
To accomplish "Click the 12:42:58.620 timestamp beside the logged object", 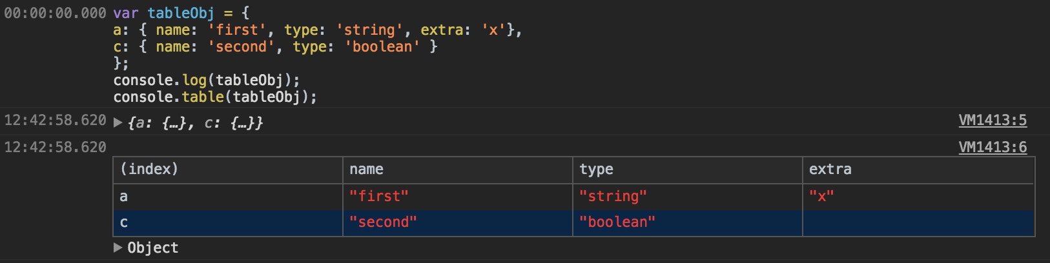I will [55, 121].
